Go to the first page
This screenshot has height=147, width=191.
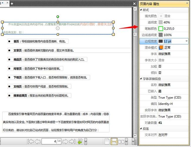tap(31, 141)
